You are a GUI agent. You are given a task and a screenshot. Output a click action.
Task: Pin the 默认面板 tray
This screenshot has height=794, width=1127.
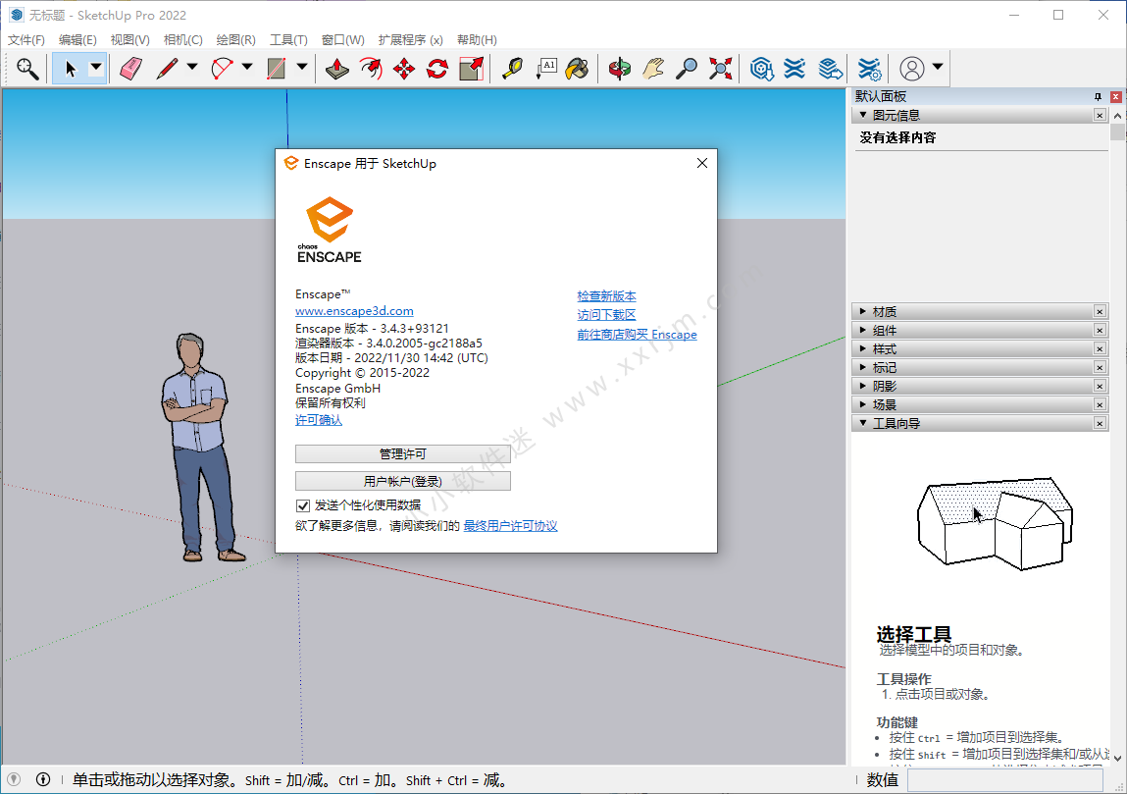pyautogui.click(x=1098, y=96)
